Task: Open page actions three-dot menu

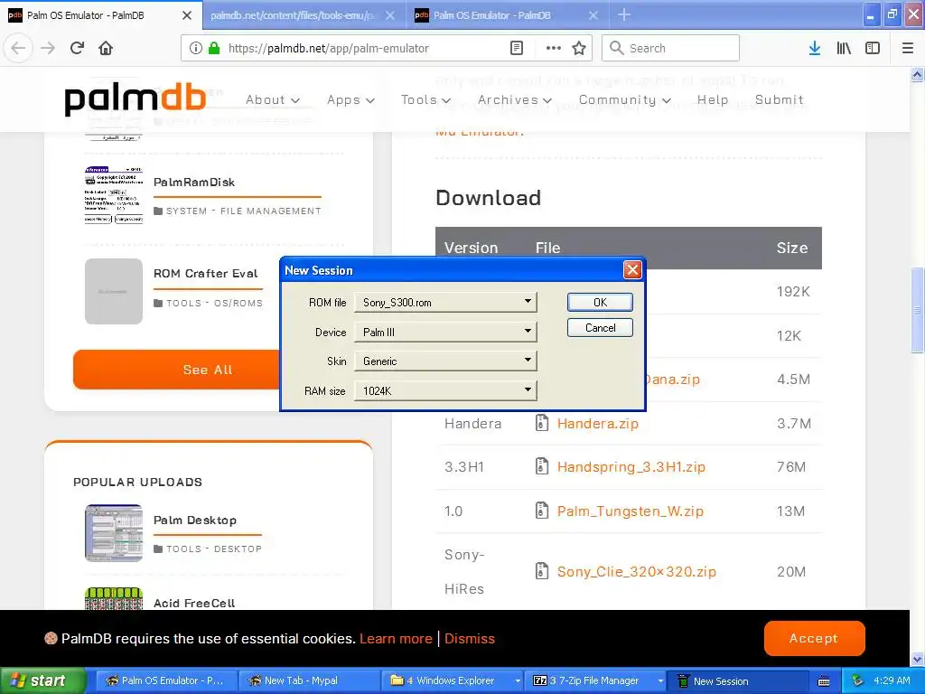Action: tap(554, 48)
